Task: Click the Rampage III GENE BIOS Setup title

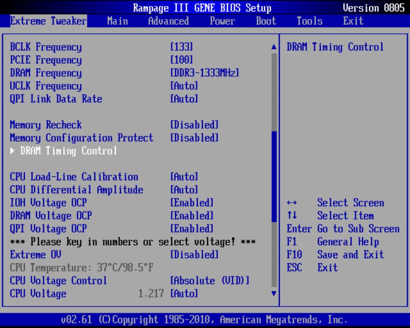Action: [202, 8]
